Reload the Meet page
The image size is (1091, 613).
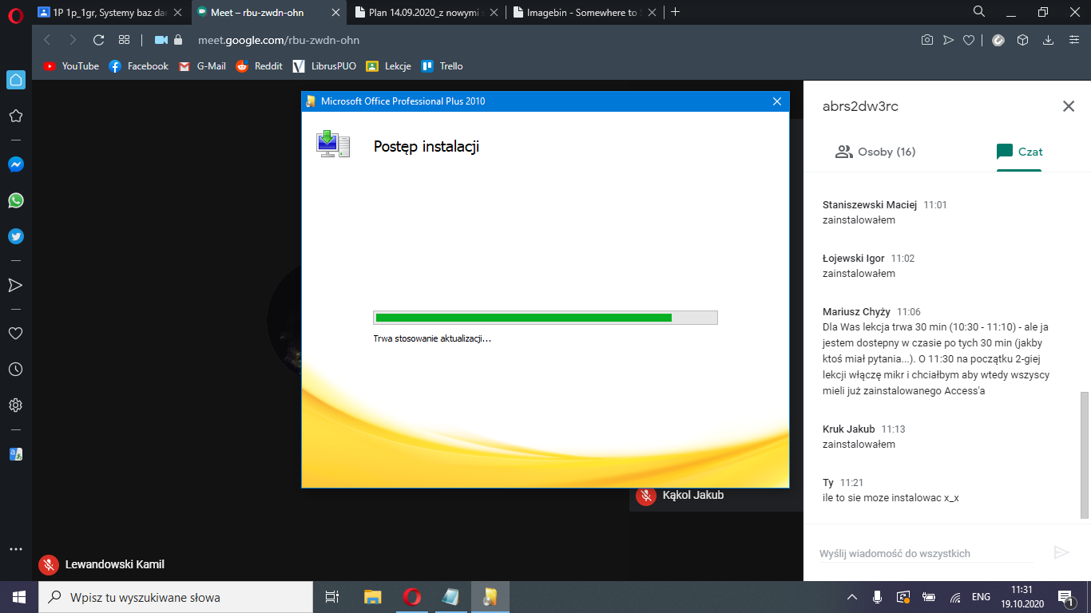(99, 40)
